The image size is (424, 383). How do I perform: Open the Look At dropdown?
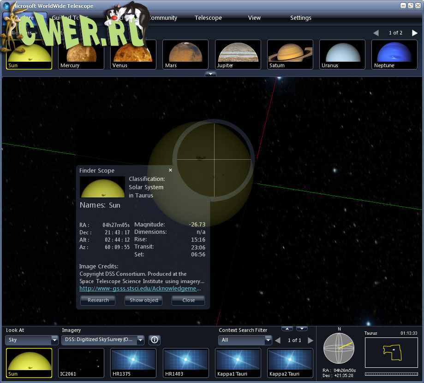31,340
